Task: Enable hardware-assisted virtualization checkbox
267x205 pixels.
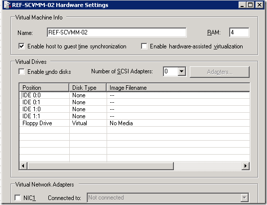Action: (x=144, y=46)
